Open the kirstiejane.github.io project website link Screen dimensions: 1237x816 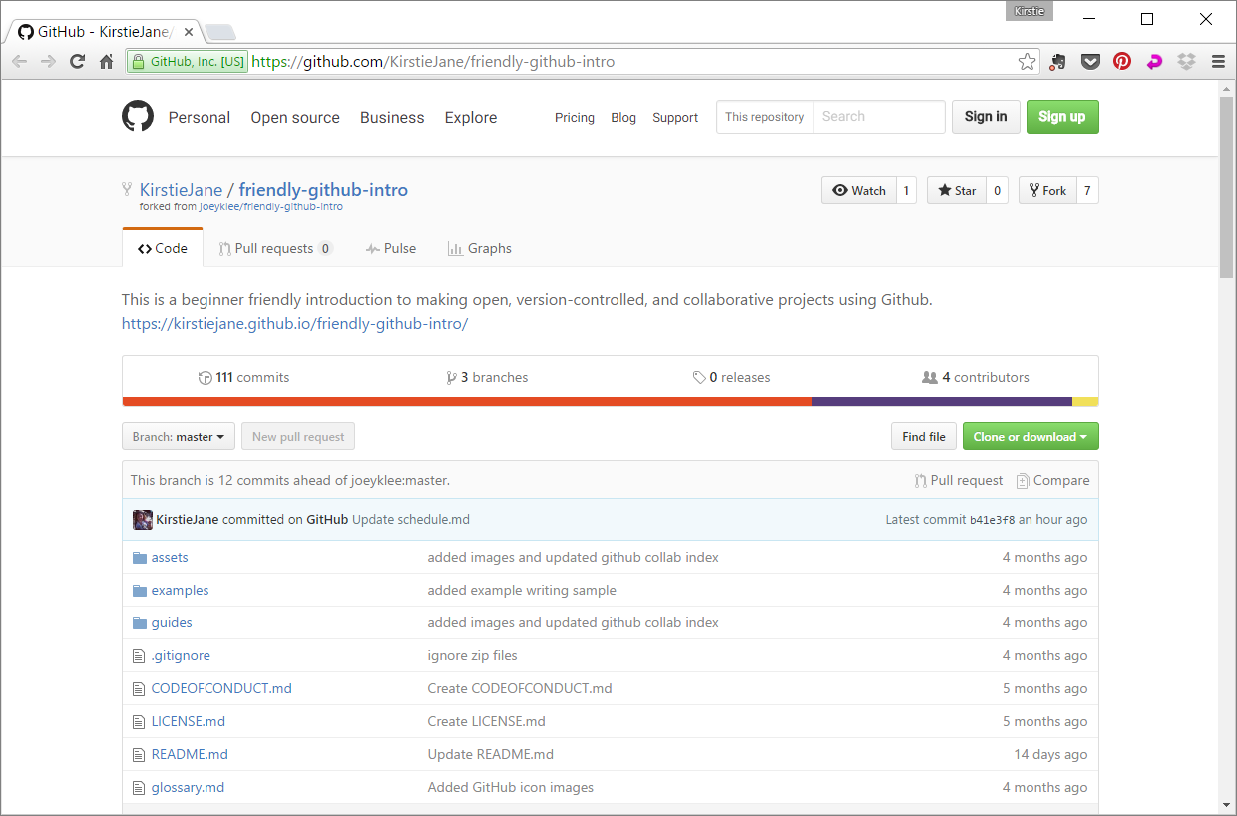(x=294, y=324)
